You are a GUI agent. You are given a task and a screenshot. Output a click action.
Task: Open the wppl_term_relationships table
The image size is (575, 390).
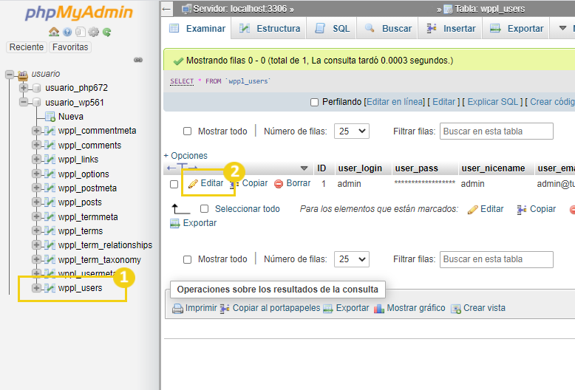(105, 245)
